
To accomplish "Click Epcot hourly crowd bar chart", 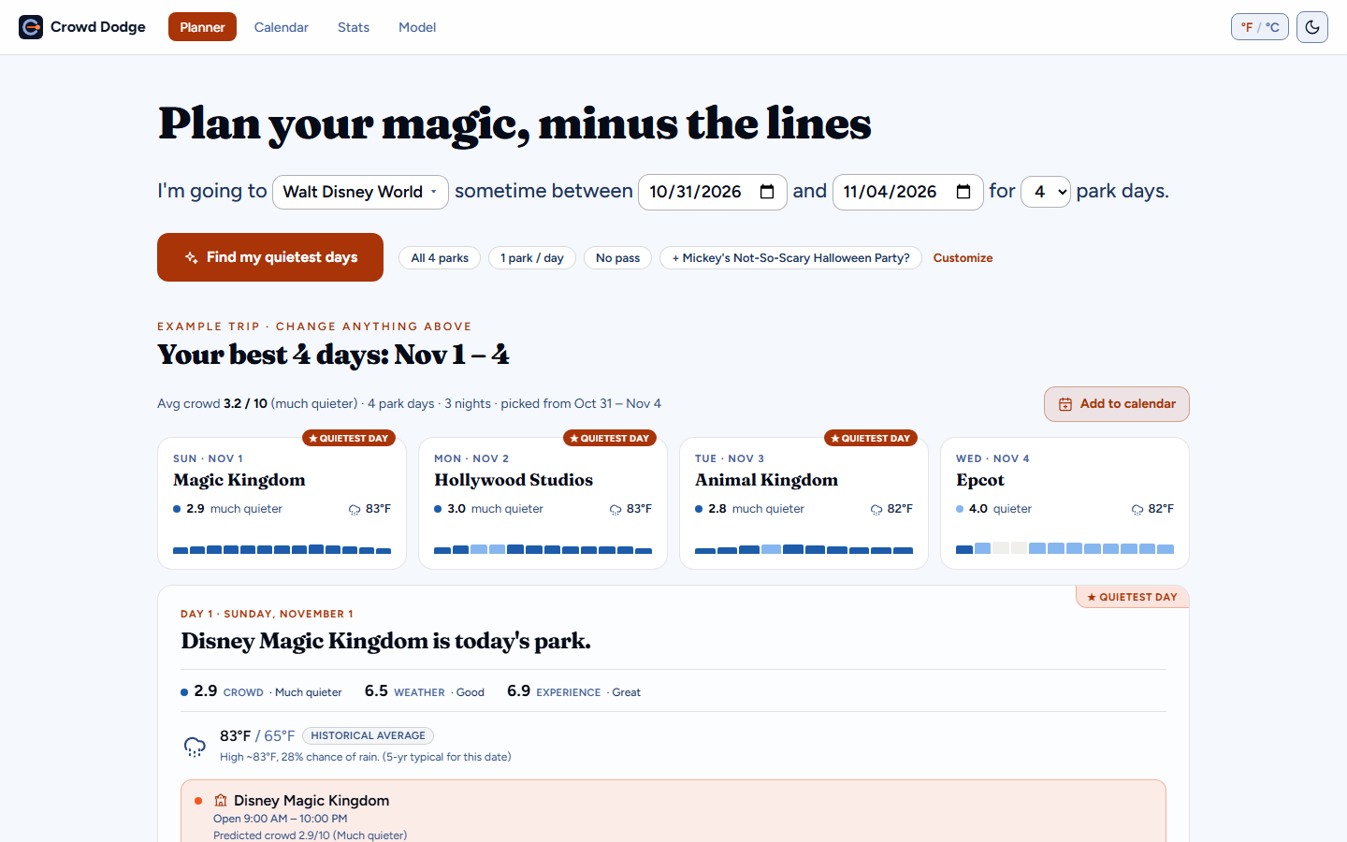I will (1065, 548).
